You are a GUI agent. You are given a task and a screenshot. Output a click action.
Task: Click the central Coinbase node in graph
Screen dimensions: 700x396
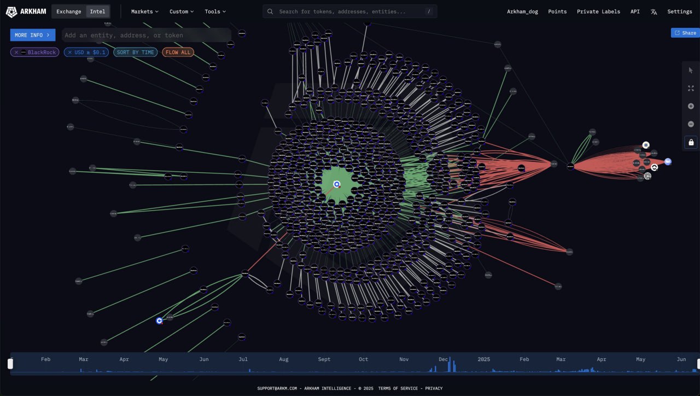coord(337,184)
